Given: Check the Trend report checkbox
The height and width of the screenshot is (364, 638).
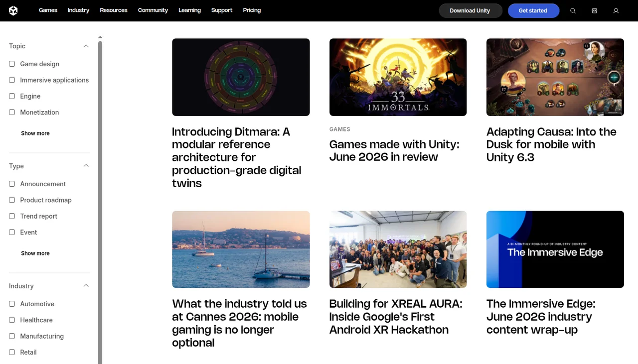Looking at the screenshot, I should [x=12, y=216].
